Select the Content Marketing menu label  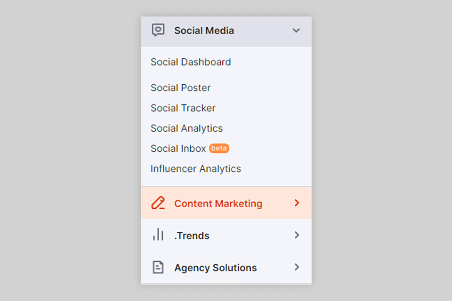(x=218, y=204)
